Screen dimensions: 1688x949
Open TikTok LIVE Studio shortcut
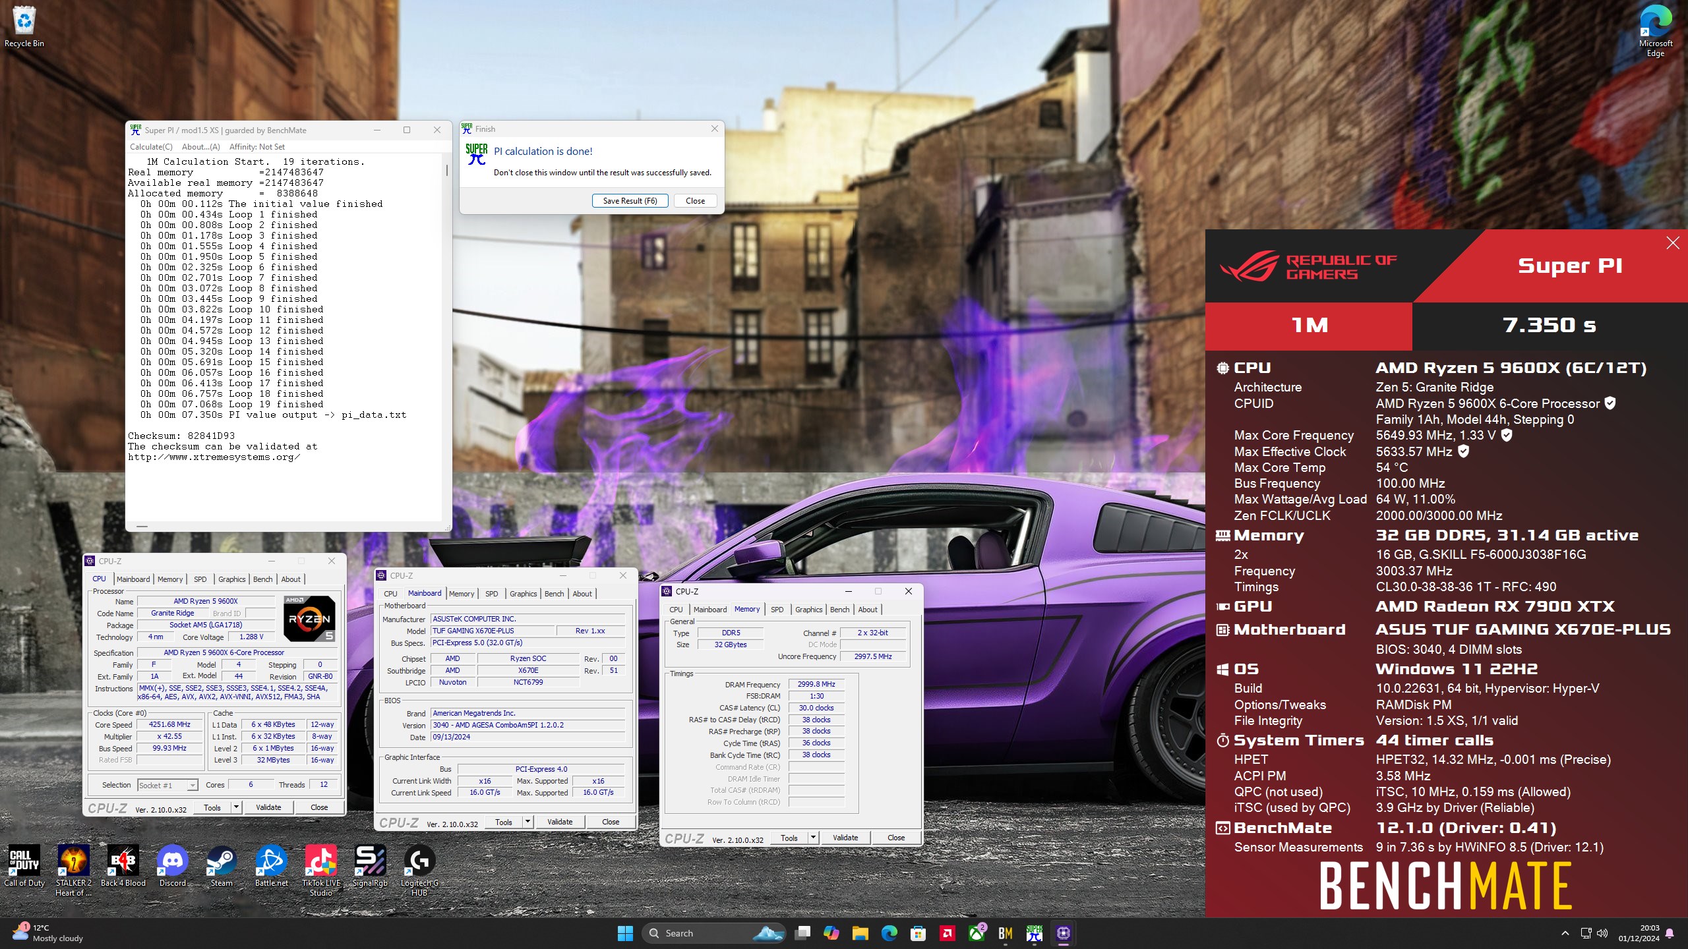click(321, 870)
